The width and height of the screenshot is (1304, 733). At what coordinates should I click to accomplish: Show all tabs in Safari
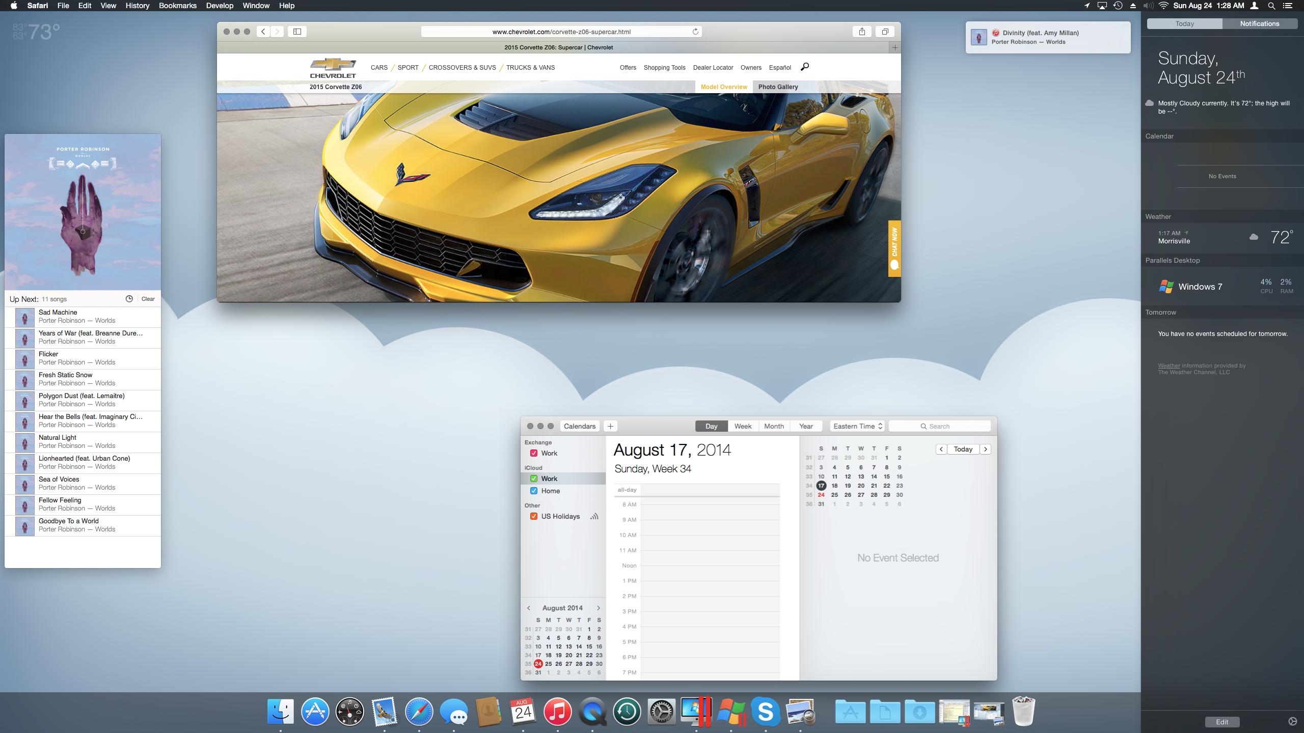[885, 32]
